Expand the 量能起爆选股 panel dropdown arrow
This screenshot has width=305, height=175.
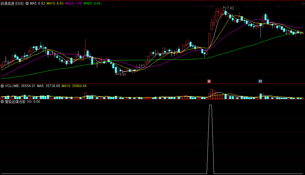pyautogui.click(x=2, y=102)
